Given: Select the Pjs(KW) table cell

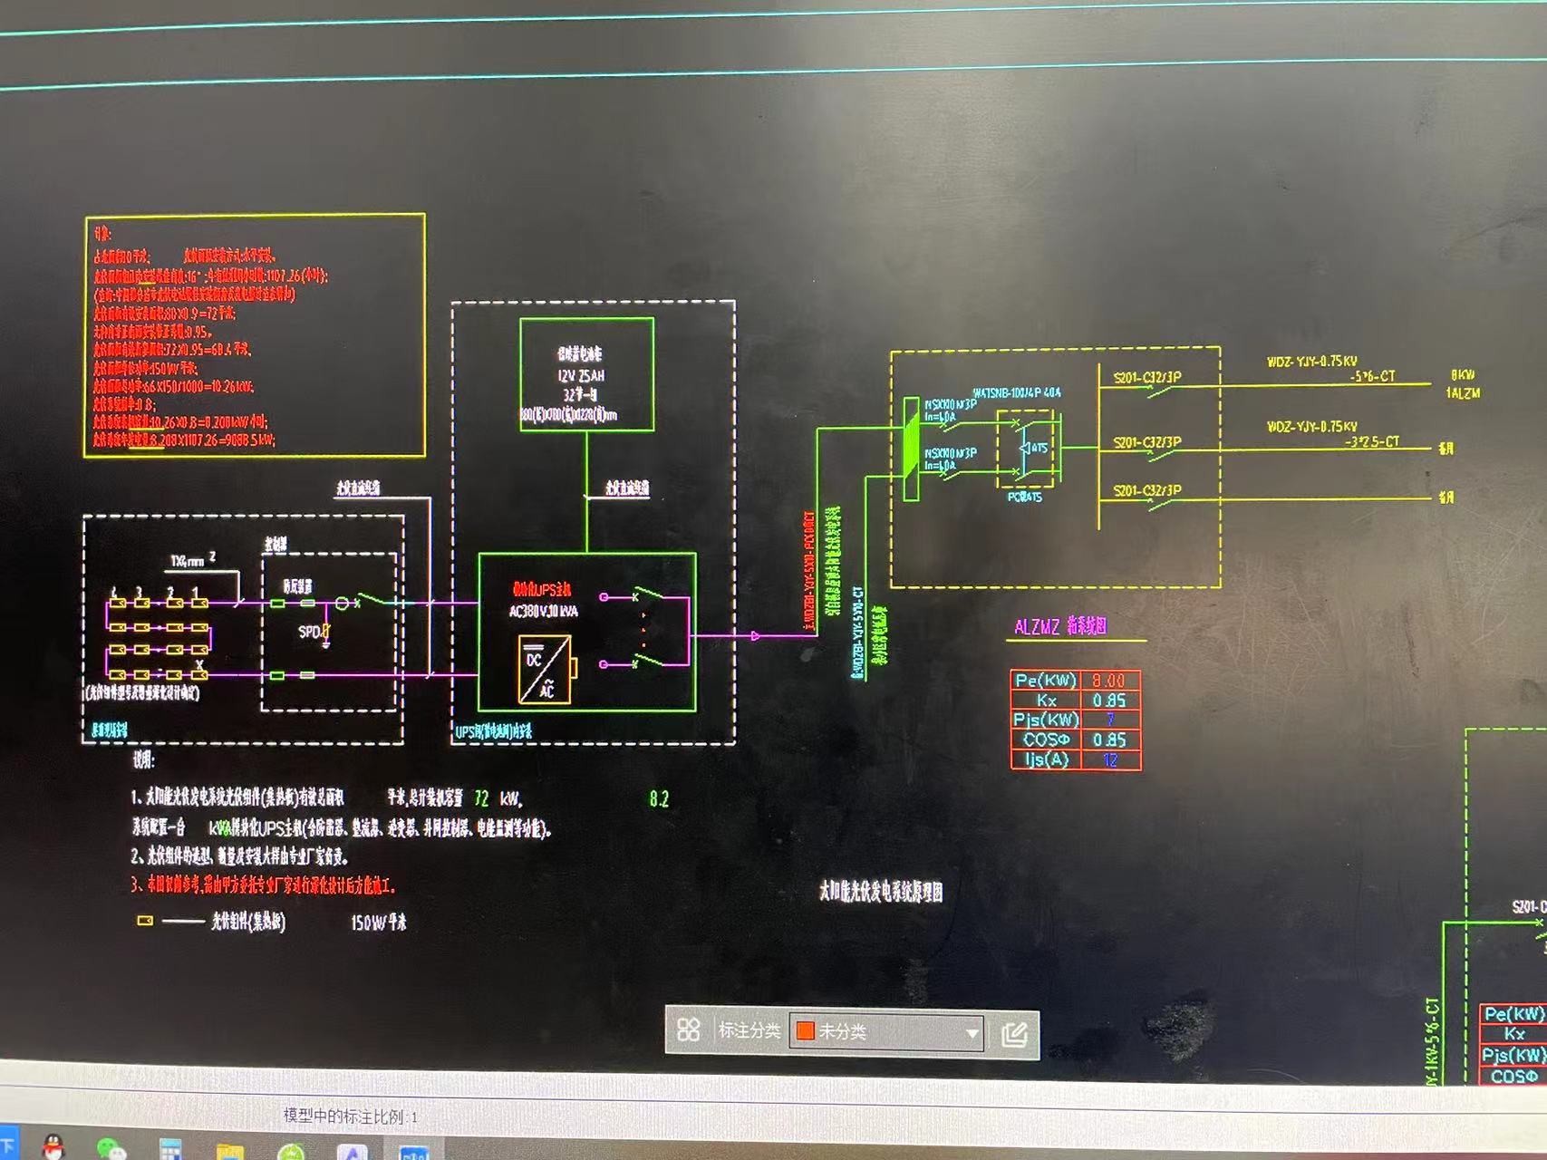Looking at the screenshot, I should tap(1046, 720).
